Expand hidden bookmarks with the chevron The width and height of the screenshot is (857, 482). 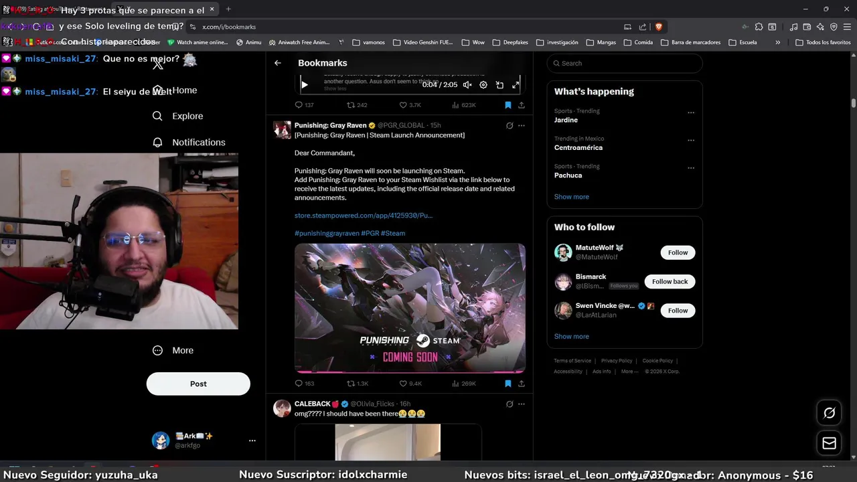point(777,42)
